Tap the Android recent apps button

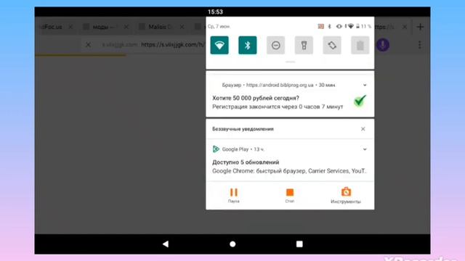point(299,244)
